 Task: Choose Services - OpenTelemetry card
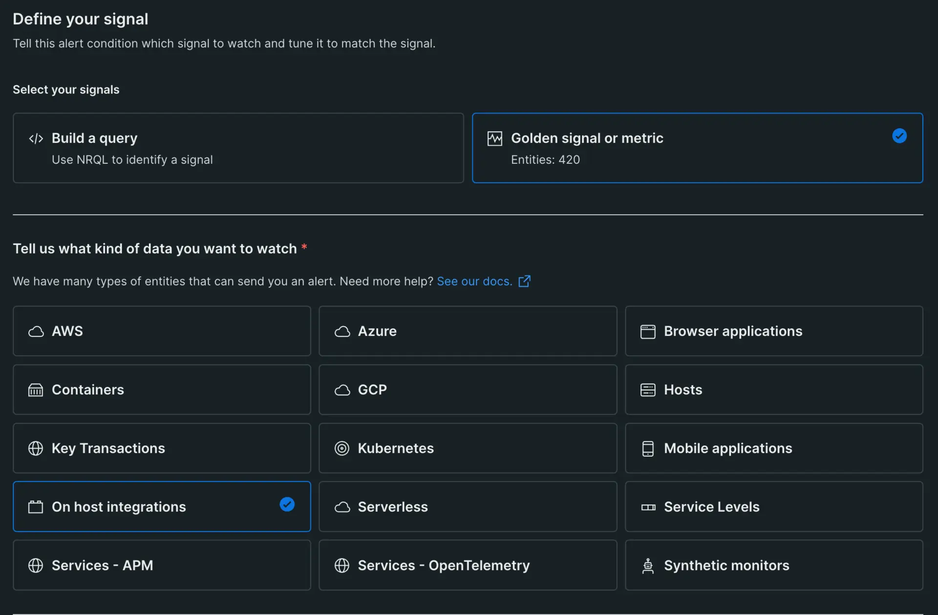468,565
